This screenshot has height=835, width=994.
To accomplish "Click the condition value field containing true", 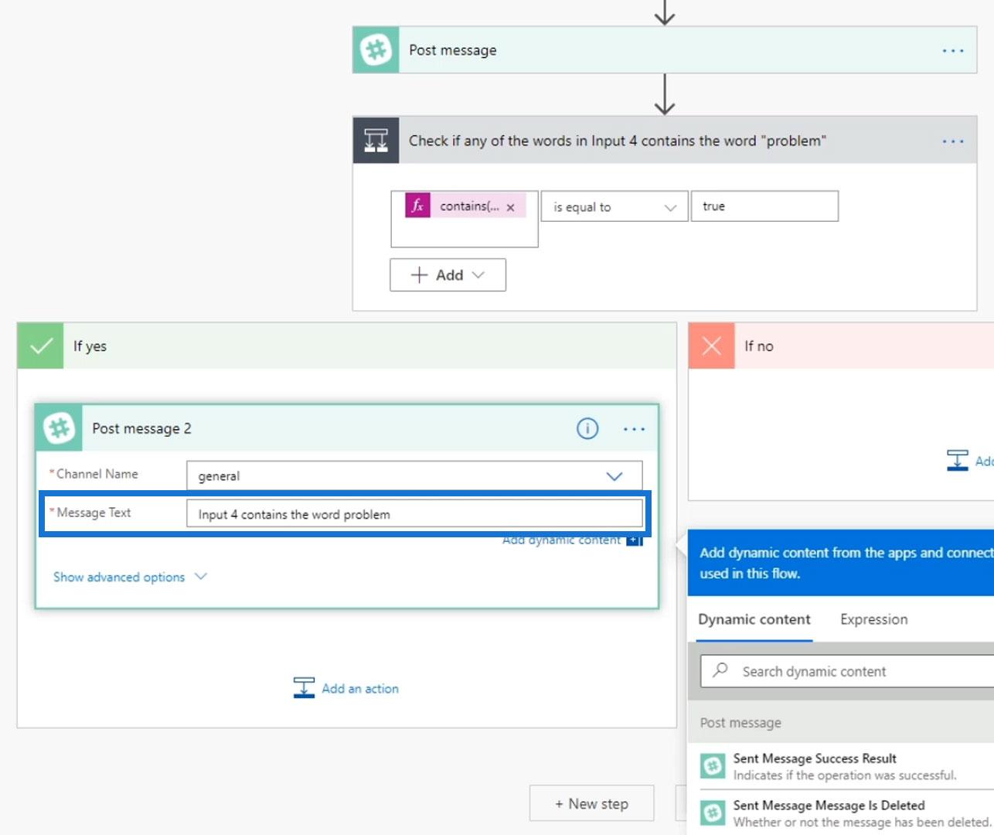I will (764, 206).
